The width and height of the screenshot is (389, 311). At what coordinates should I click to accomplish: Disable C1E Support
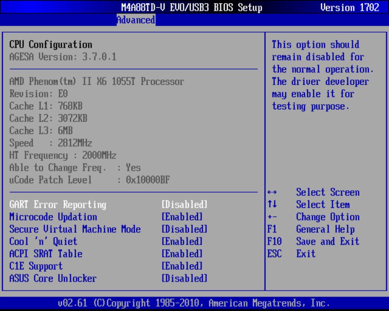[x=183, y=266]
